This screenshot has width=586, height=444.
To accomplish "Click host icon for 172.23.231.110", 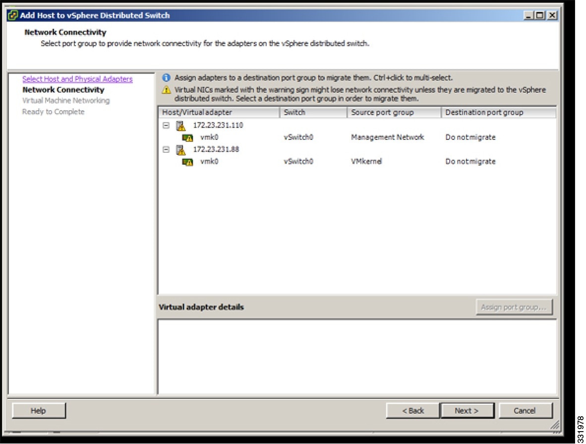I will (181, 126).
